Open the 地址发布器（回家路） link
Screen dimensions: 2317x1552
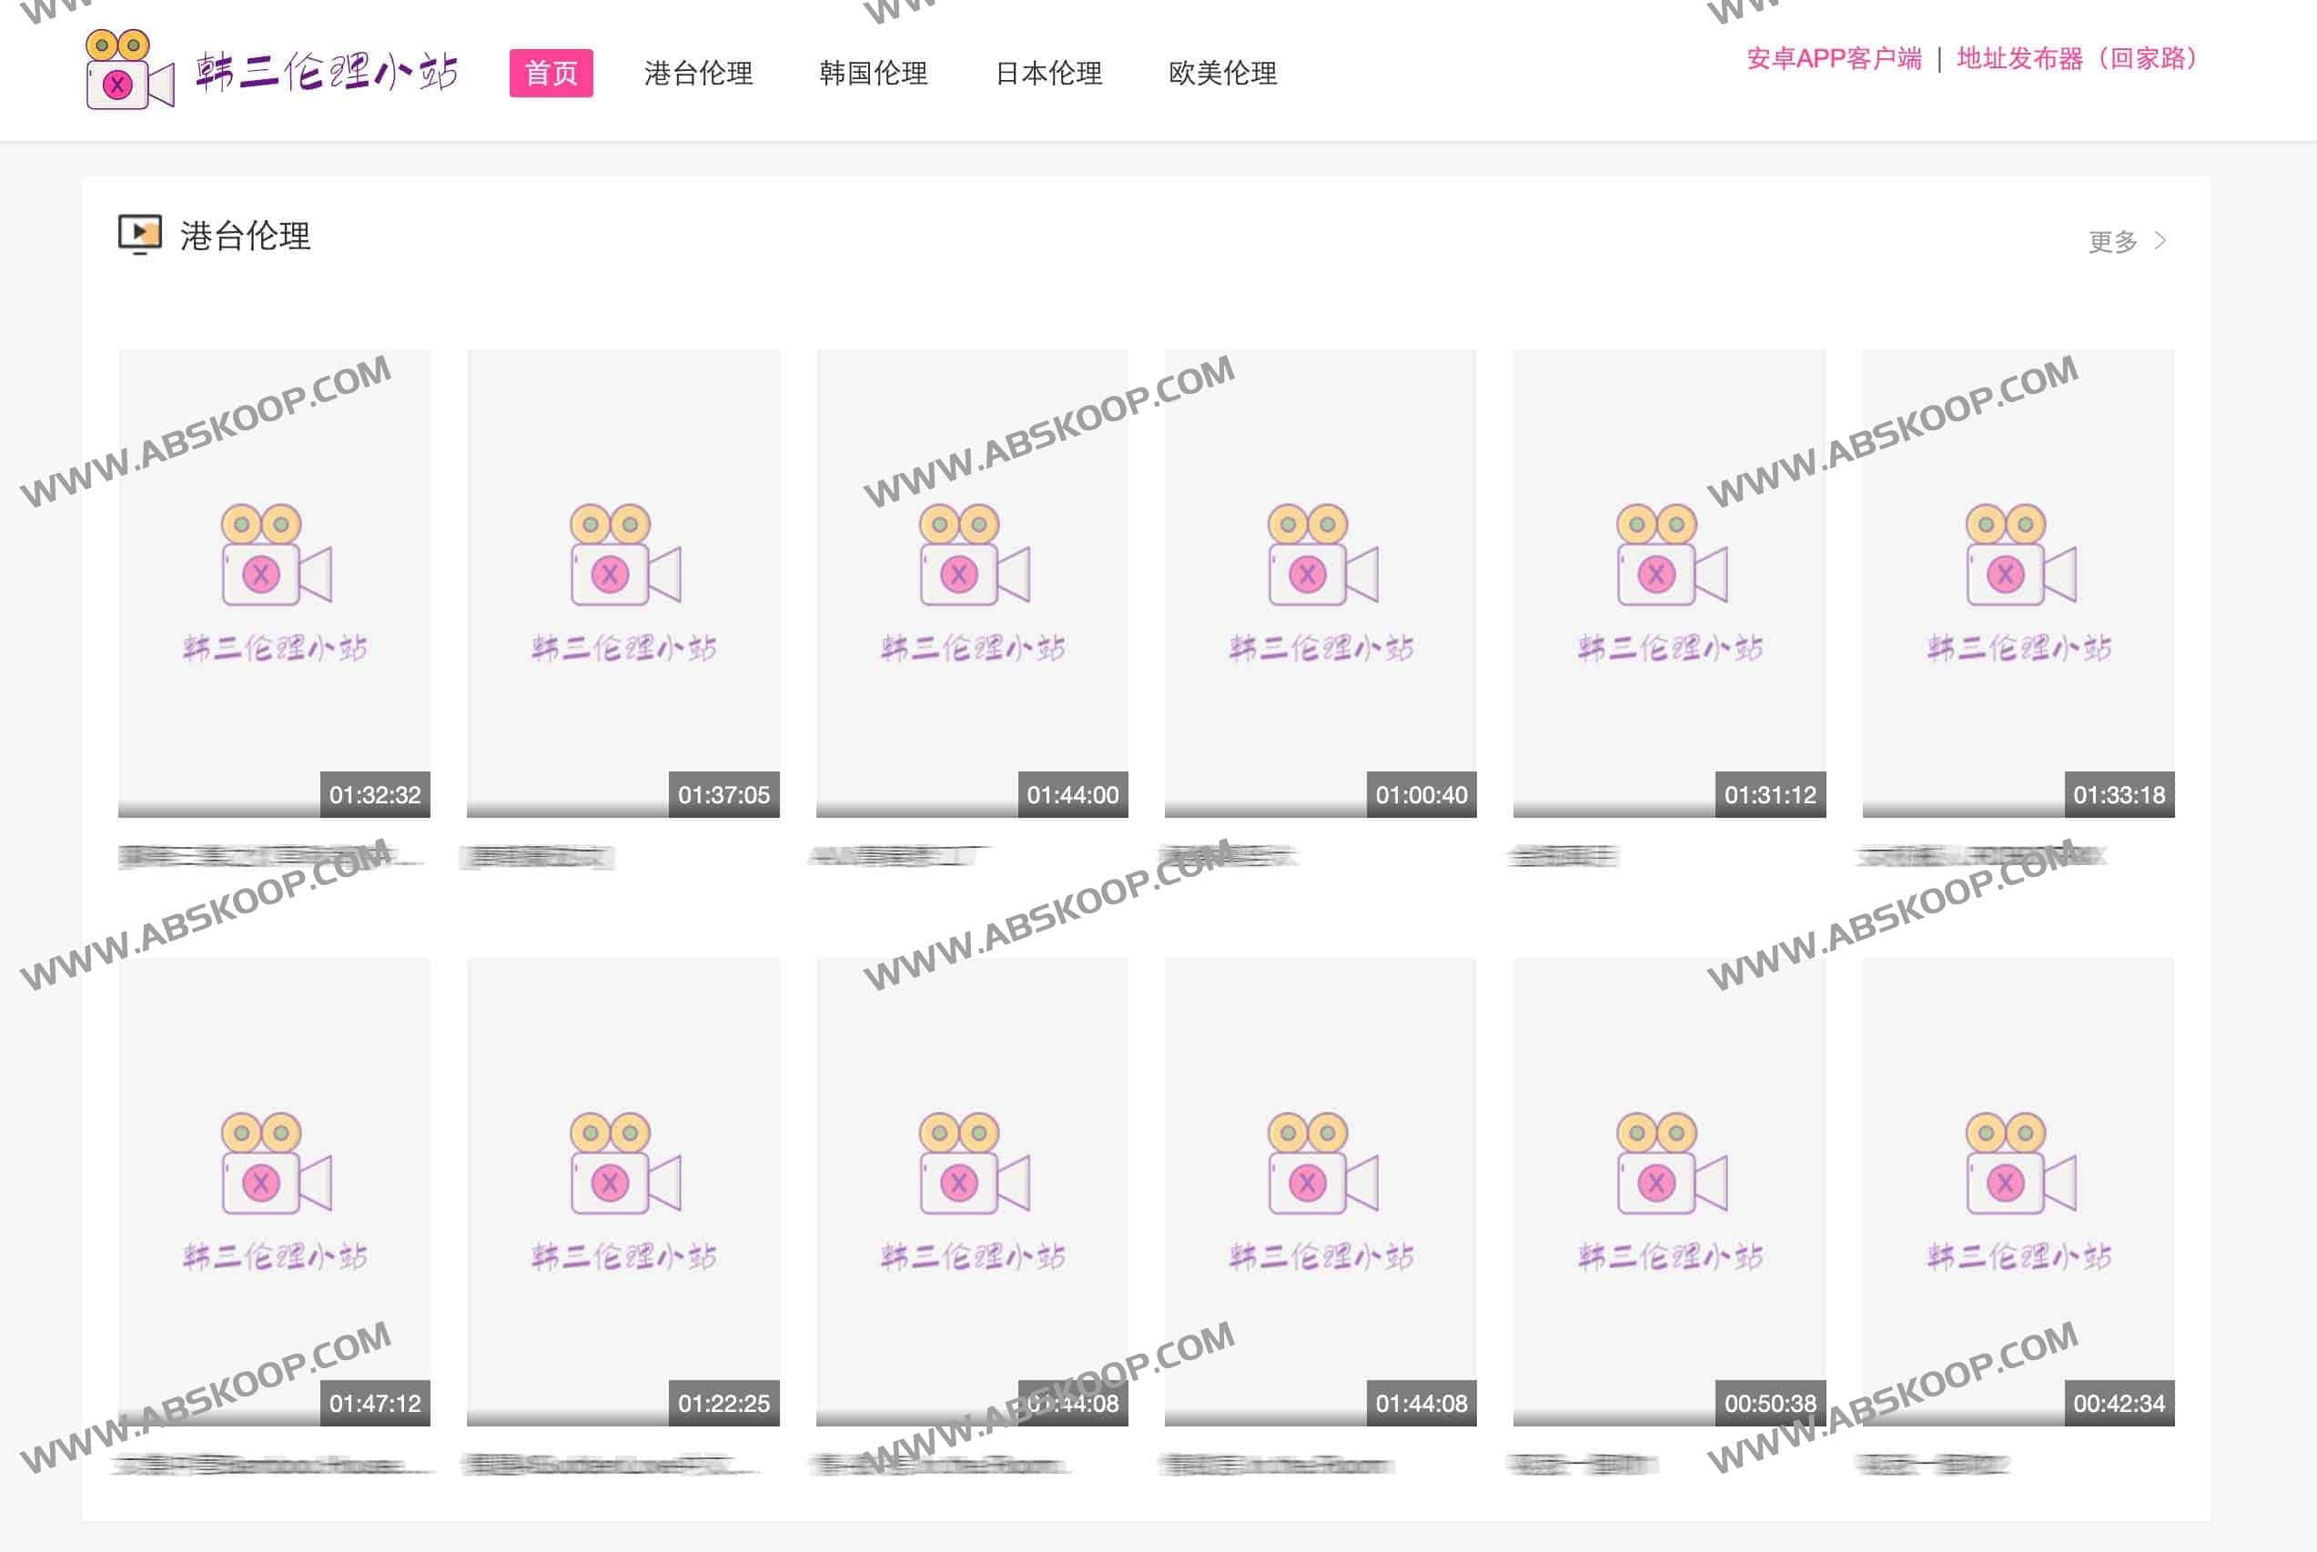click(x=2079, y=58)
